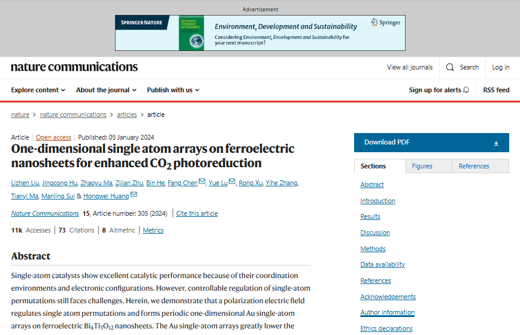Viewport: 520px width, 335px height.
Task: Open the Sections tab
Action: [373, 166]
